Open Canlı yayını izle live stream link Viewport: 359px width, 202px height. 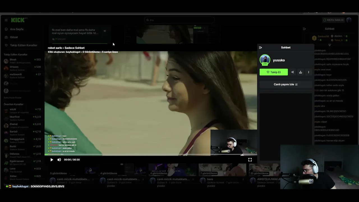click(286, 84)
